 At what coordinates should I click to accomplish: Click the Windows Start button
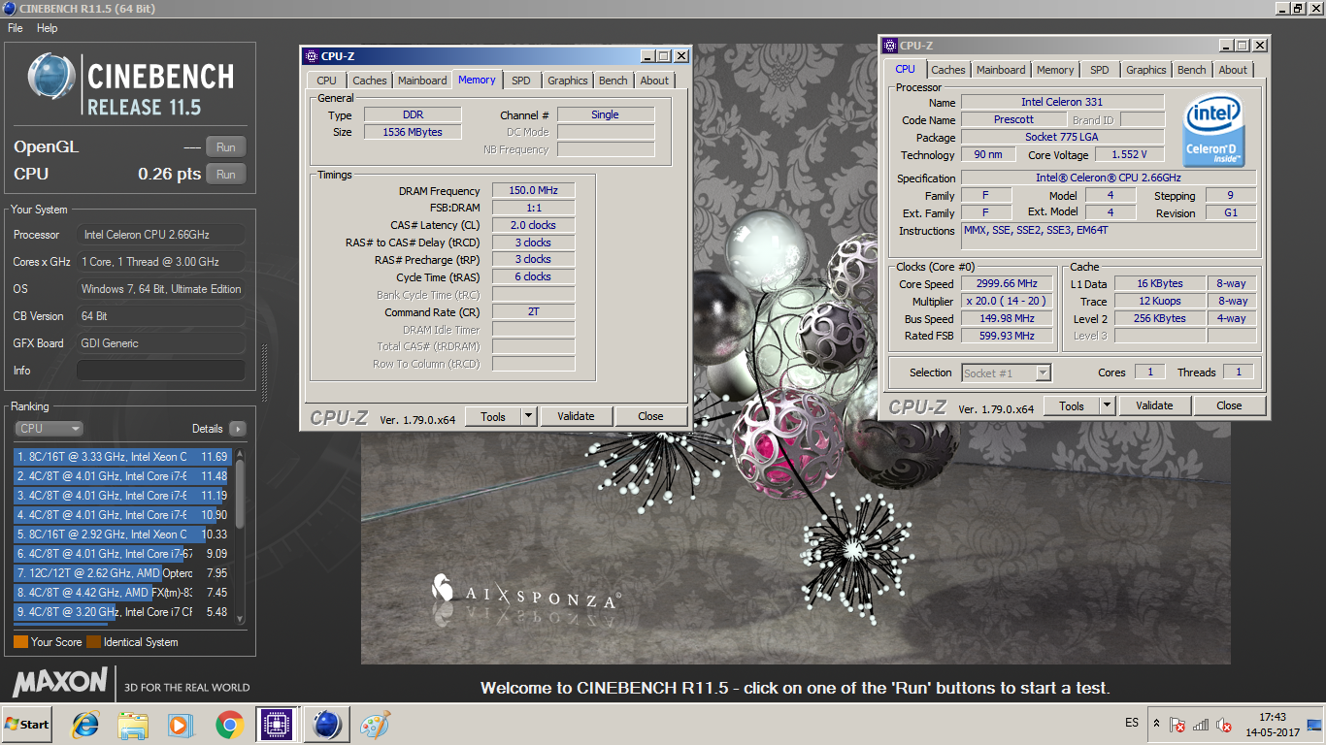26,725
